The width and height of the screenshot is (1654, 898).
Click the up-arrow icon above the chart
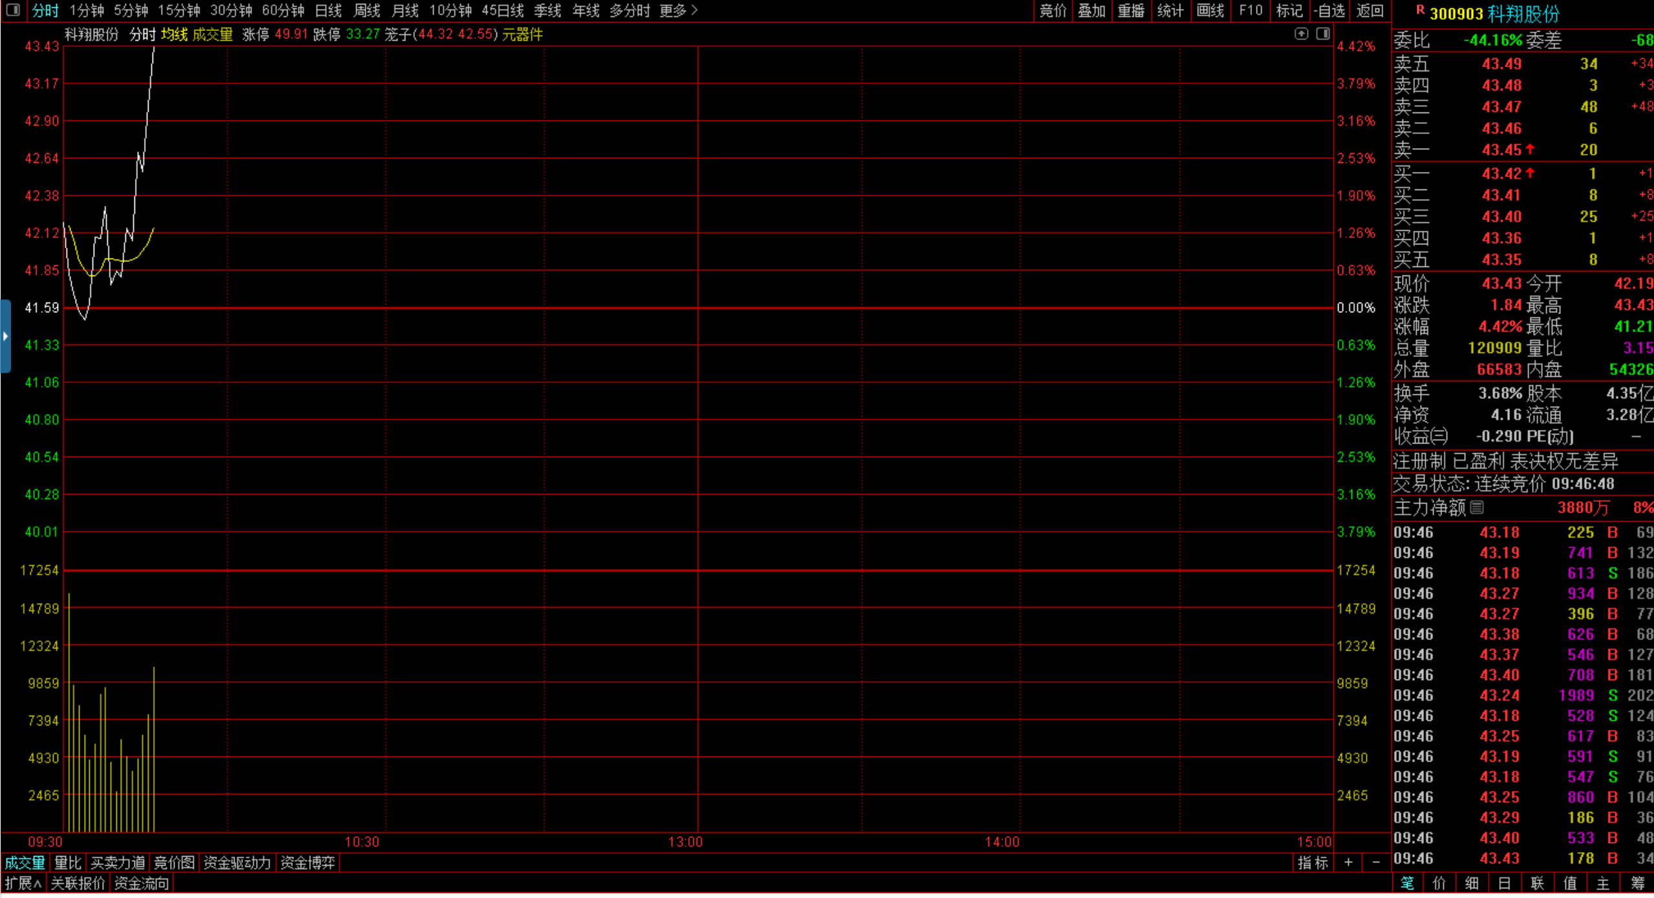pos(1301,34)
